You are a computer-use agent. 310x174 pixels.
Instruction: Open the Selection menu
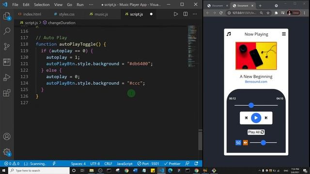coord(42,4)
